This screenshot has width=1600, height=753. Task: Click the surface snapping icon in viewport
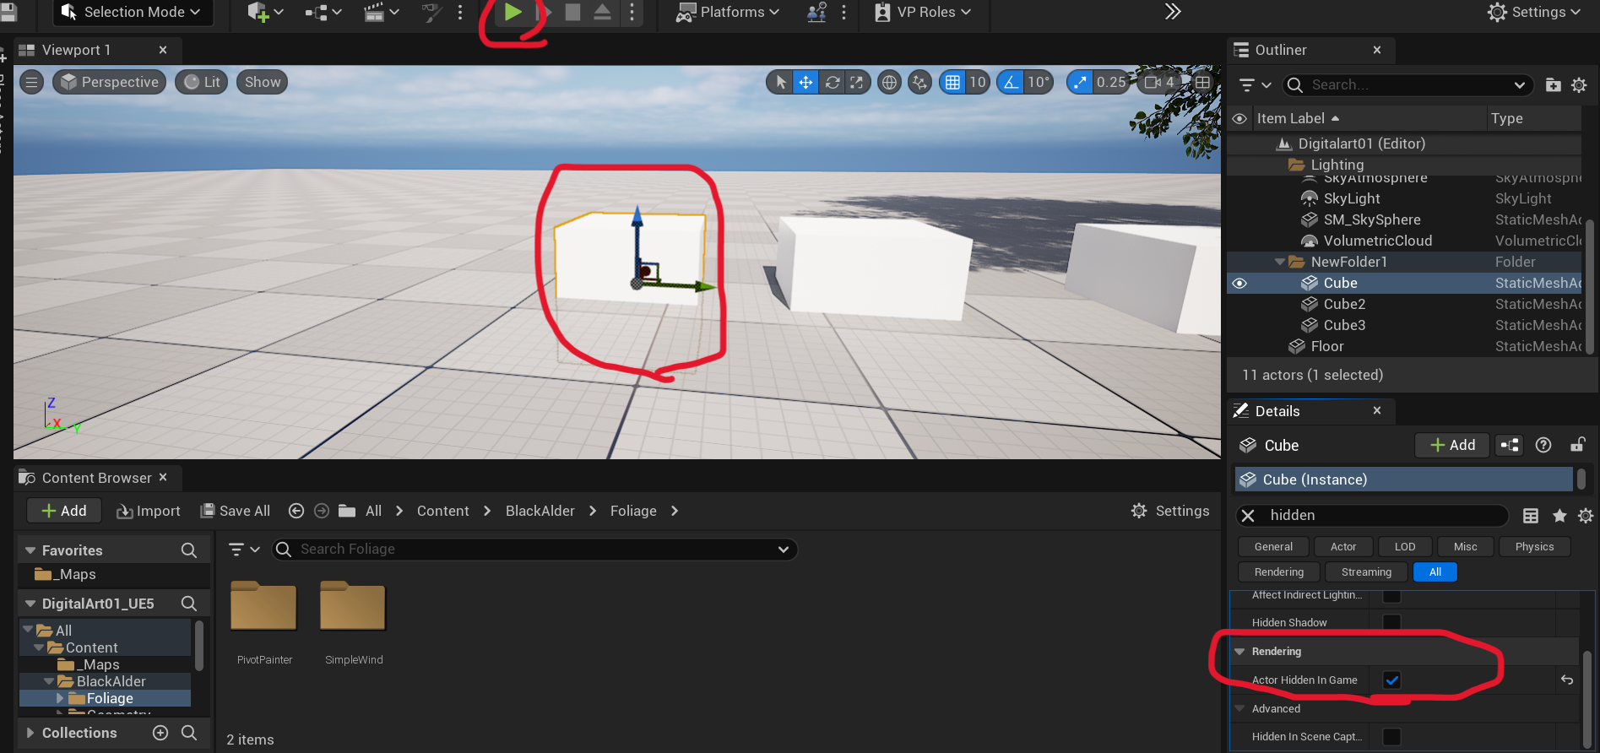click(x=920, y=82)
